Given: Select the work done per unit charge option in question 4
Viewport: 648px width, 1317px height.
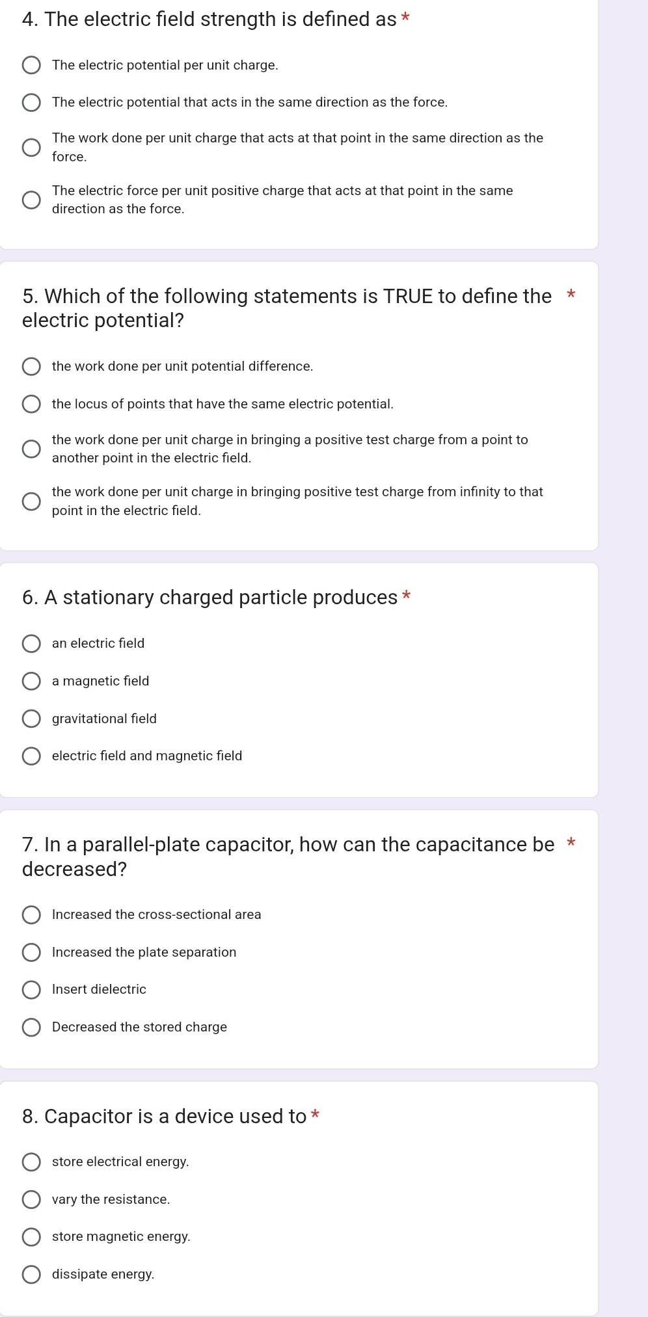Looking at the screenshot, I should pos(31,146).
